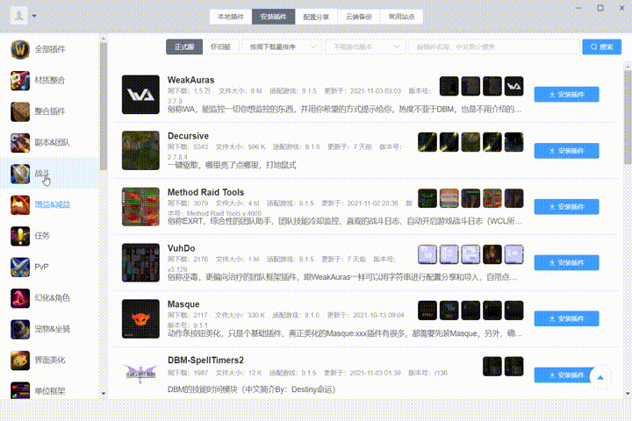Click the DBM-SpellTimers2 addon logo
Viewport: 632px width, 421px height.
click(x=140, y=375)
